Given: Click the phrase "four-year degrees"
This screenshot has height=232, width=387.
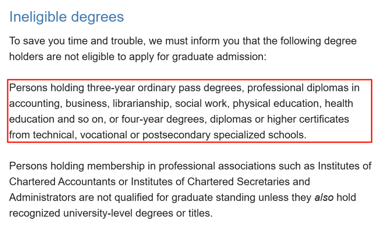Looking at the screenshot, I should click(x=163, y=119).
